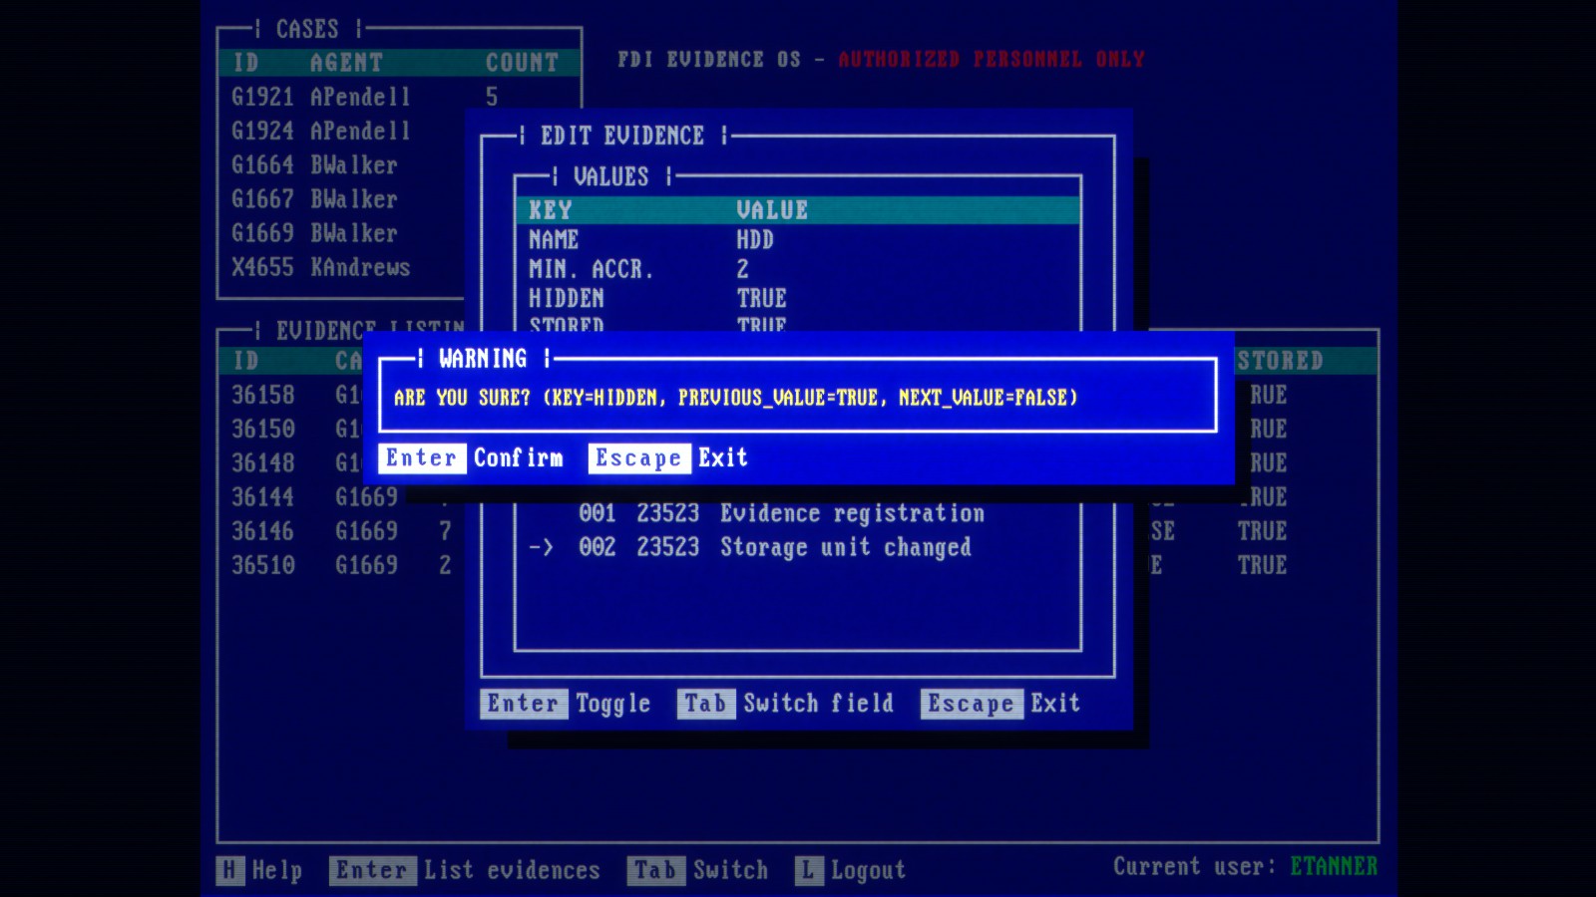
Task: Select history entry Storage unit changed
Action: (x=844, y=547)
